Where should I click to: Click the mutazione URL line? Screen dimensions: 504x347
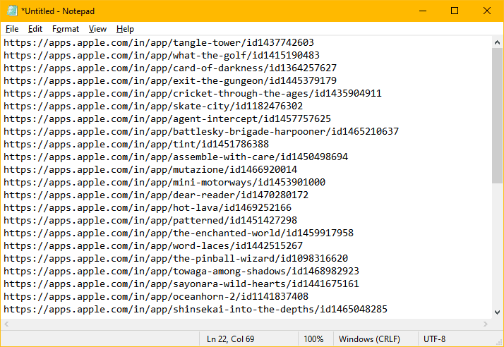pos(150,170)
